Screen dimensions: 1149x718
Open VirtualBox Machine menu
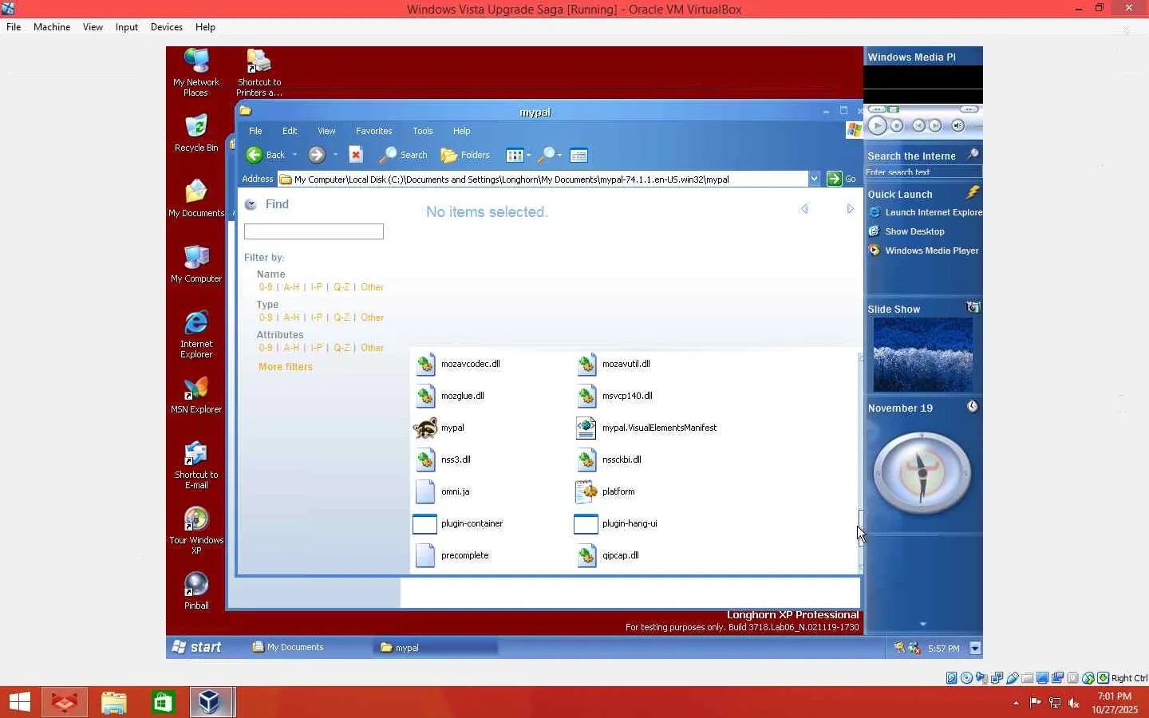(x=52, y=27)
